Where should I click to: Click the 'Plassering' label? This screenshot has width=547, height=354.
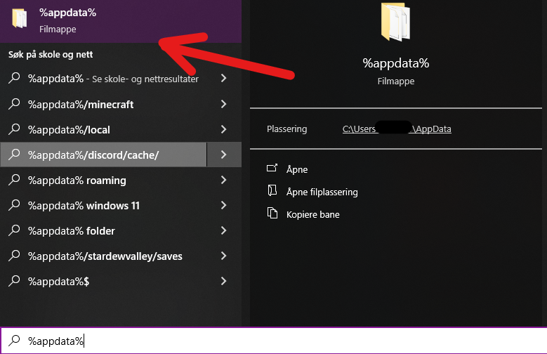286,129
